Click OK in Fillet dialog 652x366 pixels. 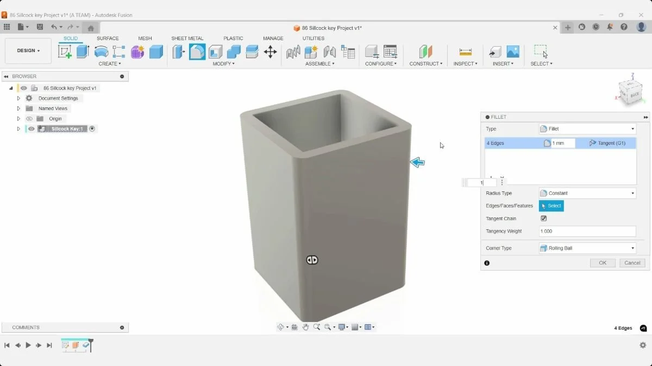(603, 263)
